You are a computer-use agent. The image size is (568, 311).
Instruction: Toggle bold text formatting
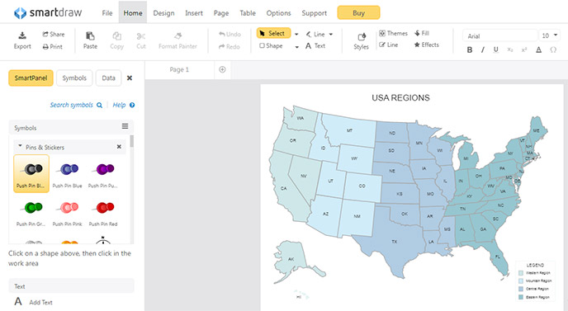point(470,50)
